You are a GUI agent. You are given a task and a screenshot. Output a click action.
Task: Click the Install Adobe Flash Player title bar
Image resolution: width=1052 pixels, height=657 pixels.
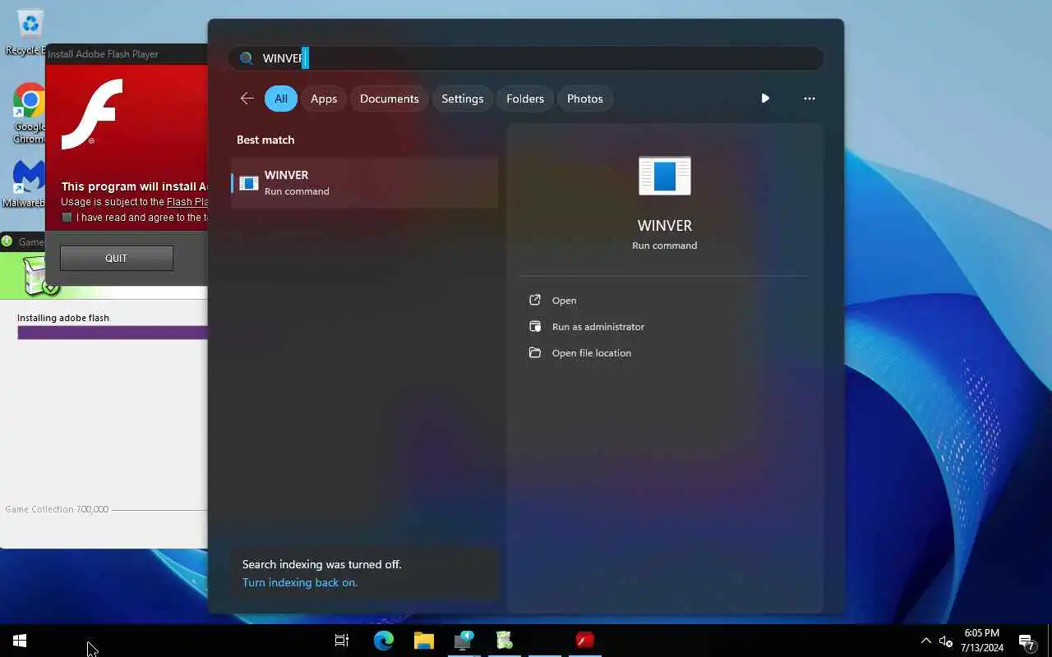127,54
